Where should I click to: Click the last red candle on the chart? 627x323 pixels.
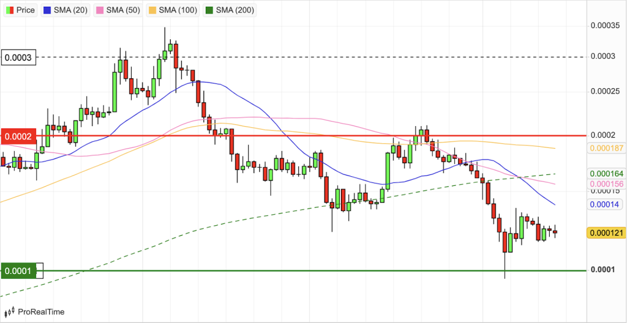point(555,232)
